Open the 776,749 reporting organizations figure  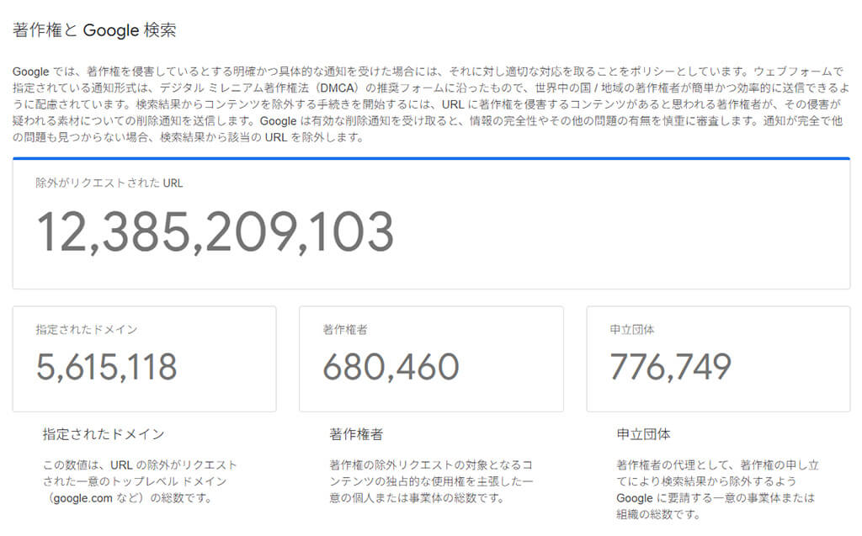click(x=671, y=367)
